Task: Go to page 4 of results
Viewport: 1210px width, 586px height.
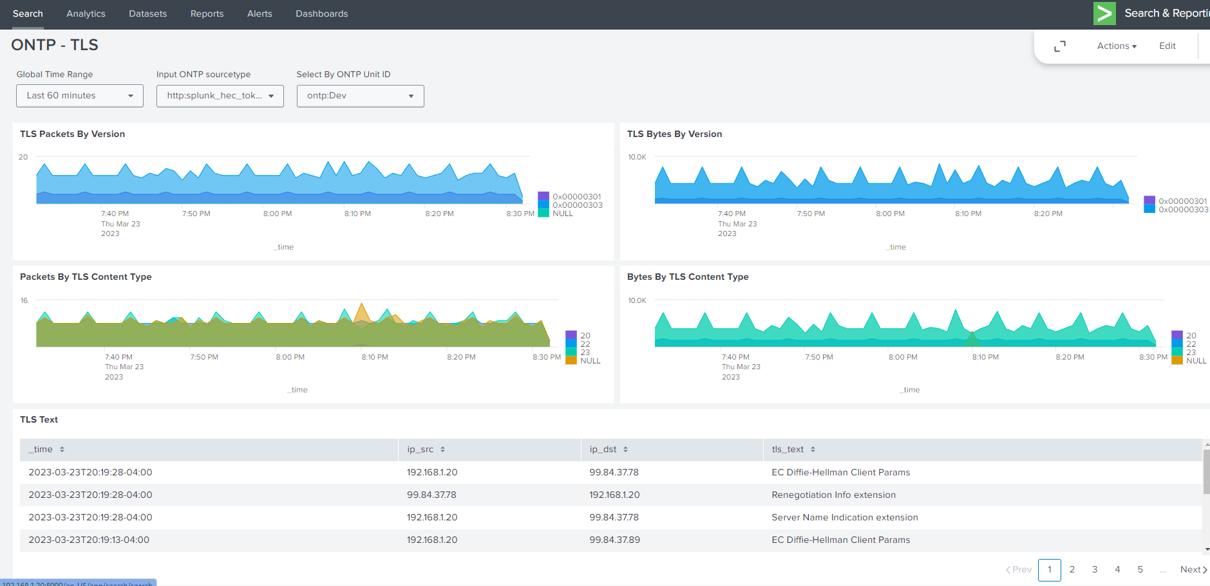Action: click(1117, 570)
